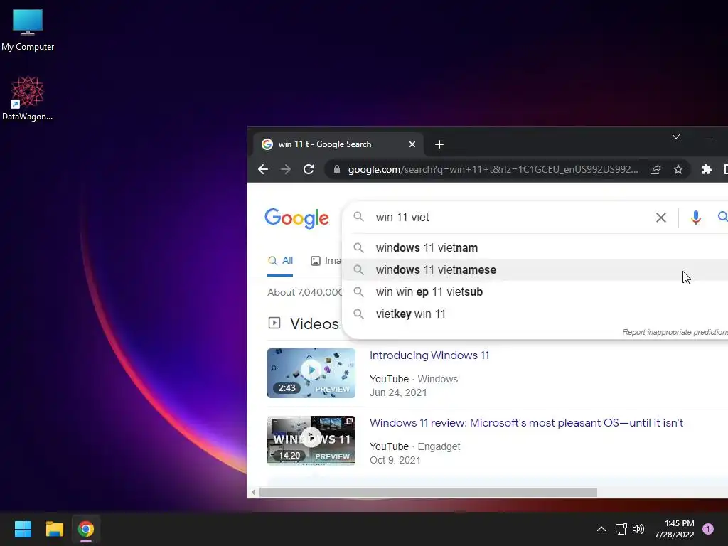Play the Windows 11 review thumbnail

coord(311,440)
